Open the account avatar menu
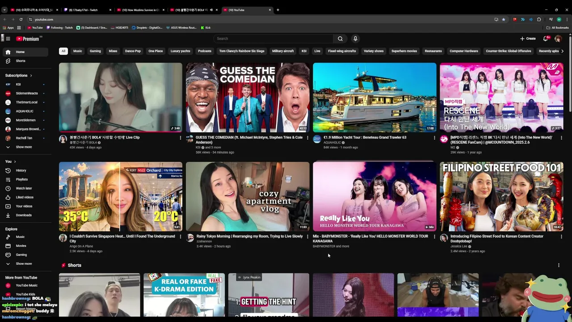572x322 pixels. click(558, 38)
